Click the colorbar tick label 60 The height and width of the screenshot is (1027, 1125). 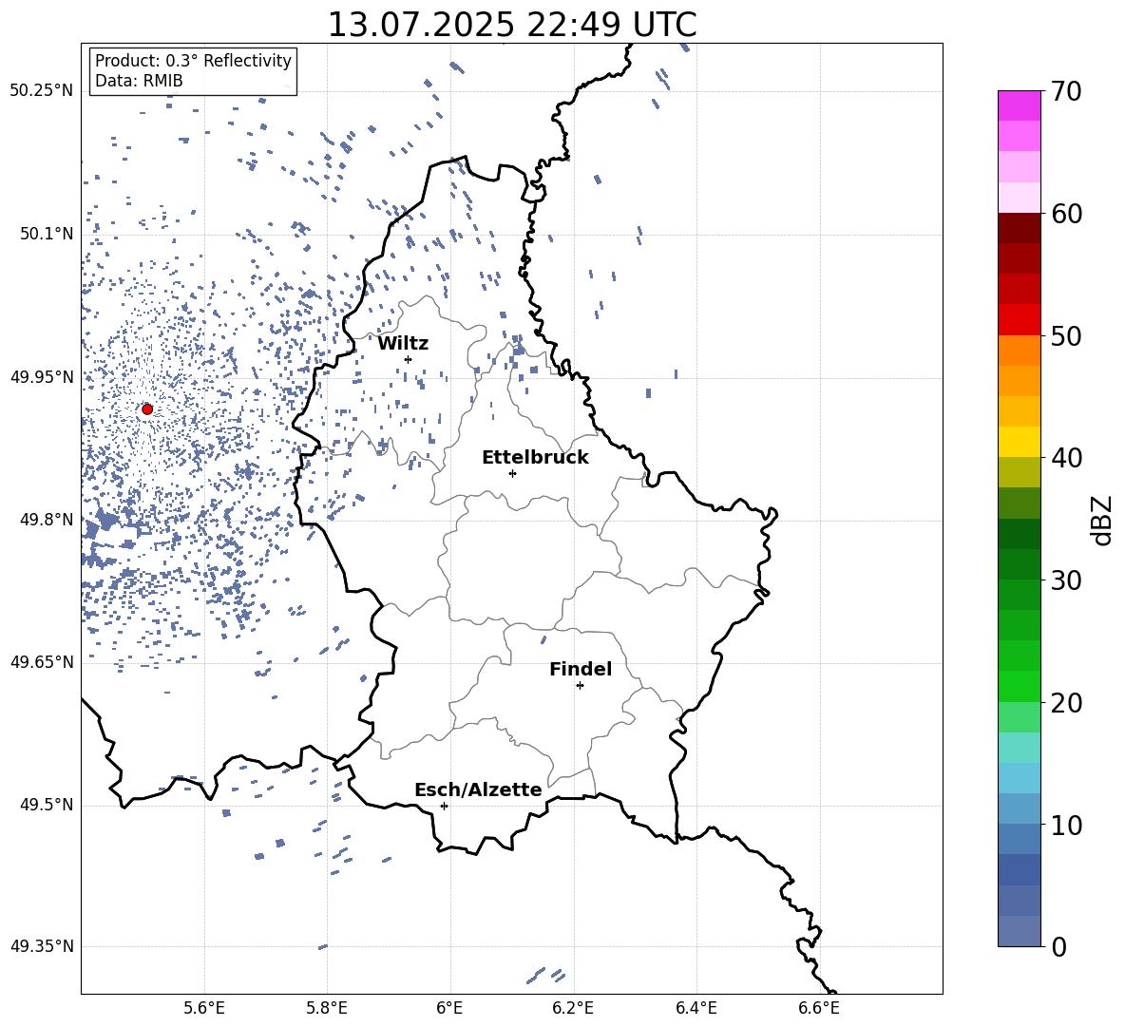coord(1066,215)
